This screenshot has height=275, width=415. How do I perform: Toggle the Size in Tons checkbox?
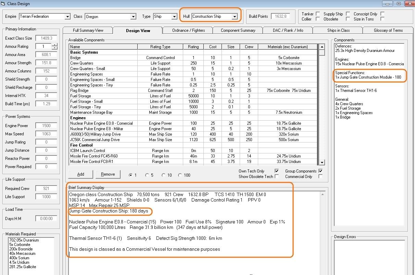382,19
